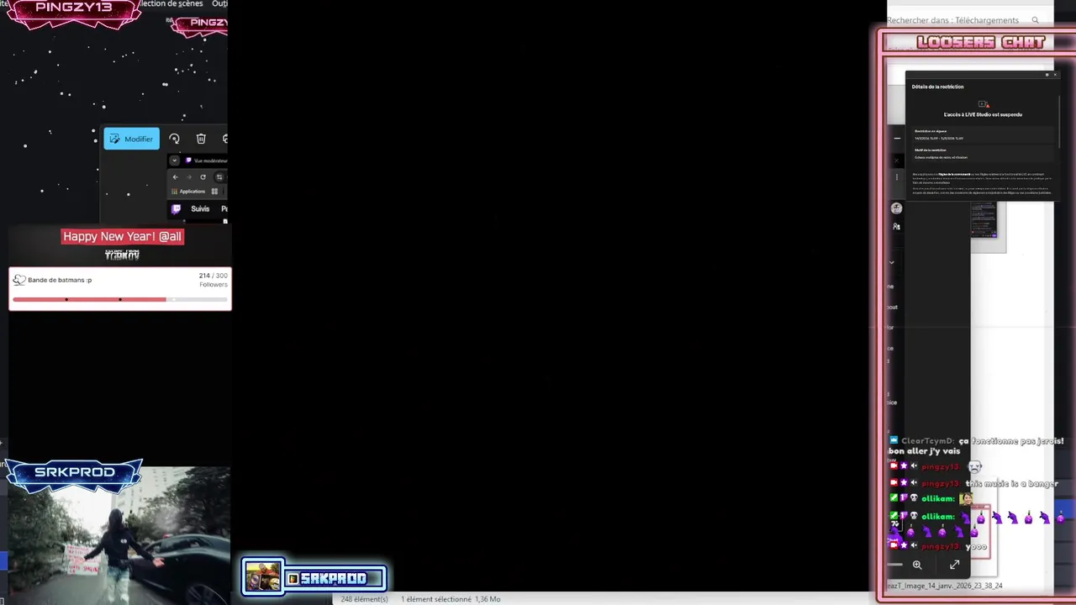Select the Vue modérateur browser tab
The height and width of the screenshot is (605, 1076).
click(207, 160)
